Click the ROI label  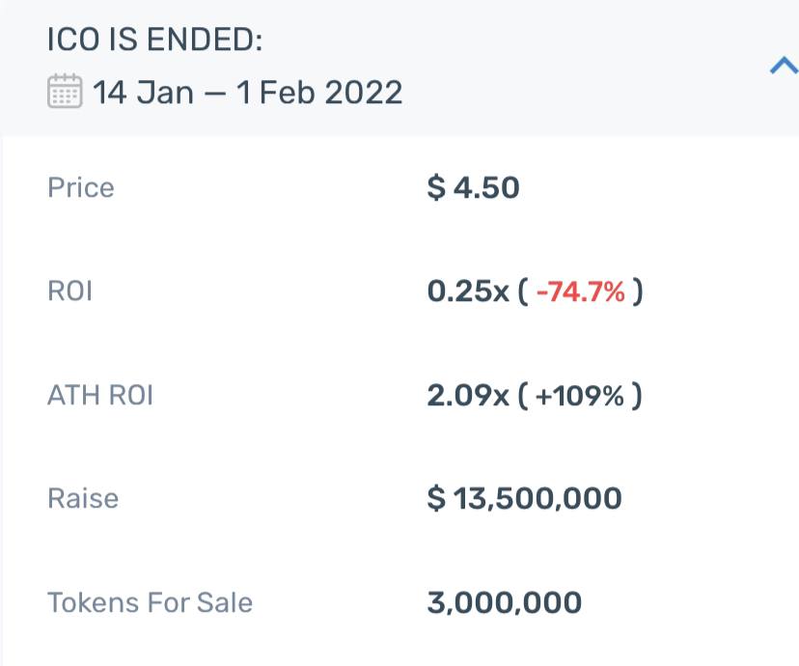coord(69,291)
